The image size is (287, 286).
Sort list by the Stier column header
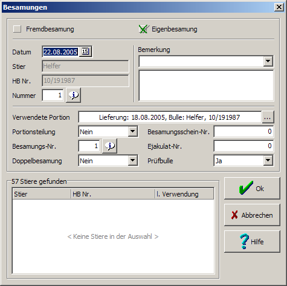point(42,194)
